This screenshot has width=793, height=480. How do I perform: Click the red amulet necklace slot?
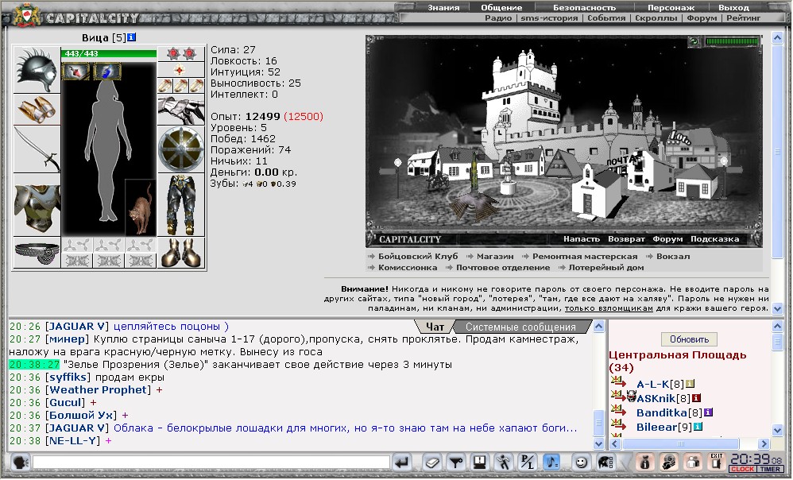[x=181, y=69]
